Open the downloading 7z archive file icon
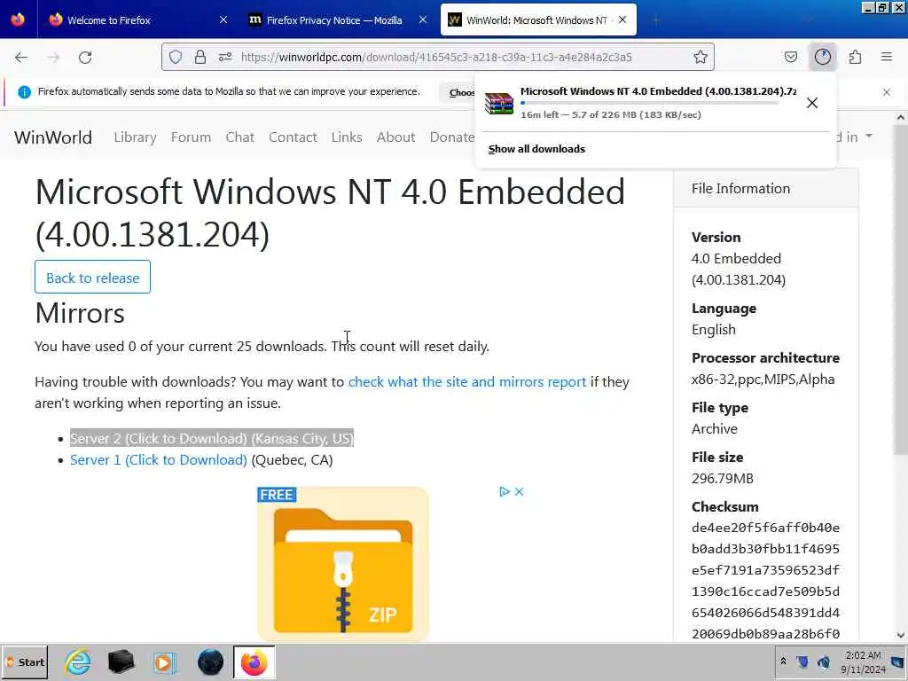 click(498, 103)
